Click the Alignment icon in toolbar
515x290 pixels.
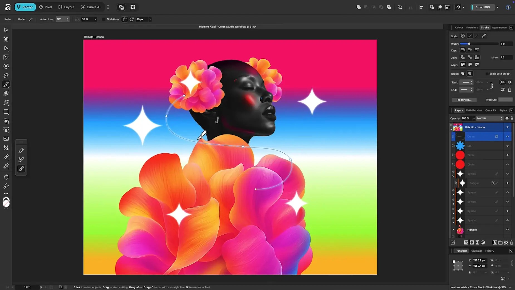[x=421, y=7]
